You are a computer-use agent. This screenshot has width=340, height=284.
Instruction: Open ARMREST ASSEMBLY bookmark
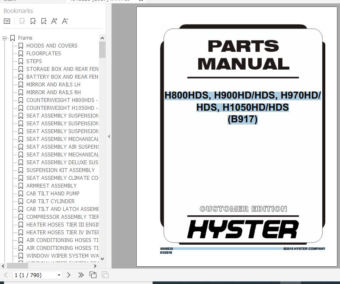[x=51, y=186]
